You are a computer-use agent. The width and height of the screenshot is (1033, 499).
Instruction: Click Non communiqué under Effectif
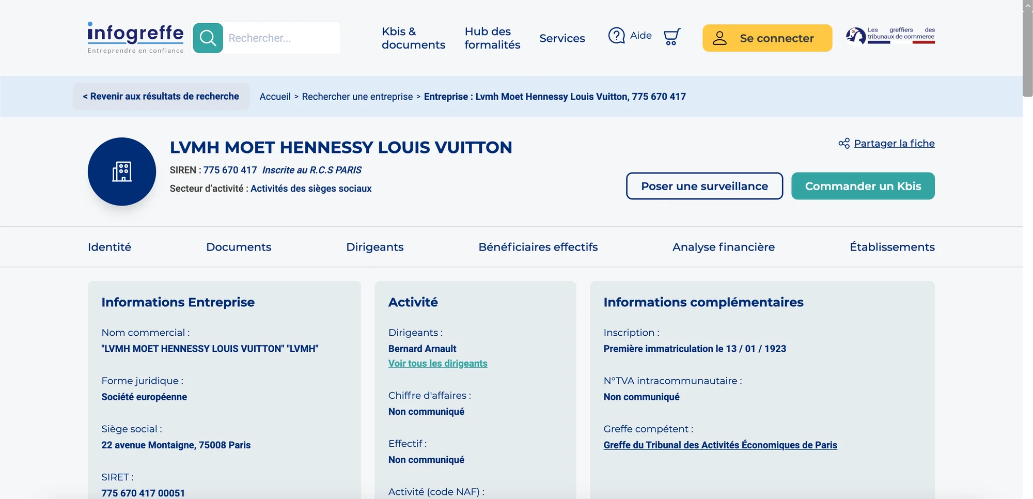point(426,460)
